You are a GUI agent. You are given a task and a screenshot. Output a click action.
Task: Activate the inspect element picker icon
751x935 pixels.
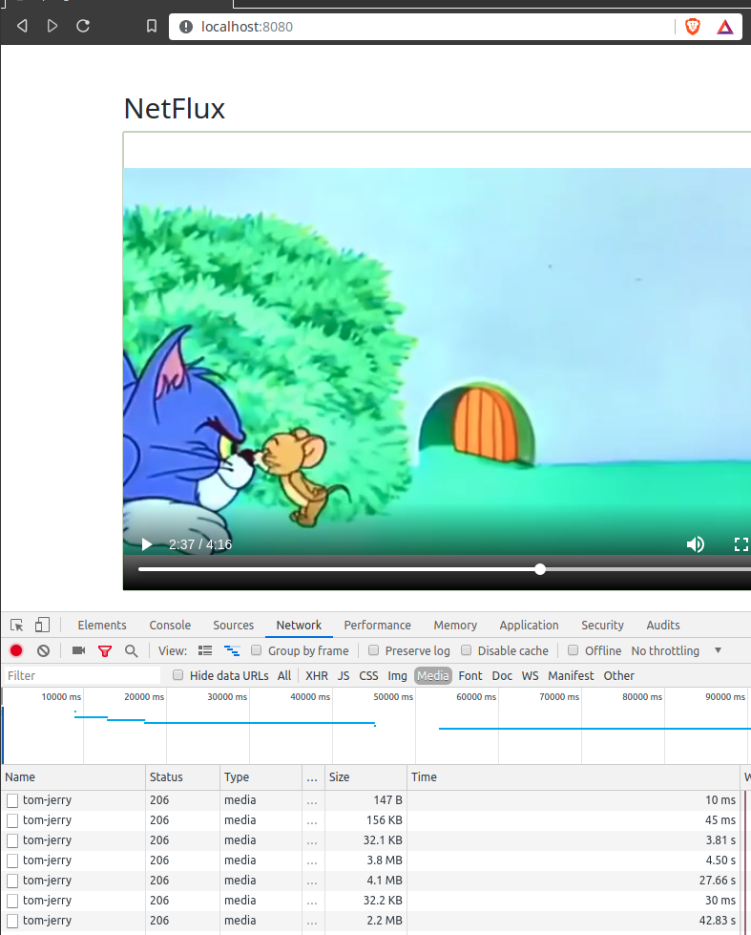click(x=16, y=625)
